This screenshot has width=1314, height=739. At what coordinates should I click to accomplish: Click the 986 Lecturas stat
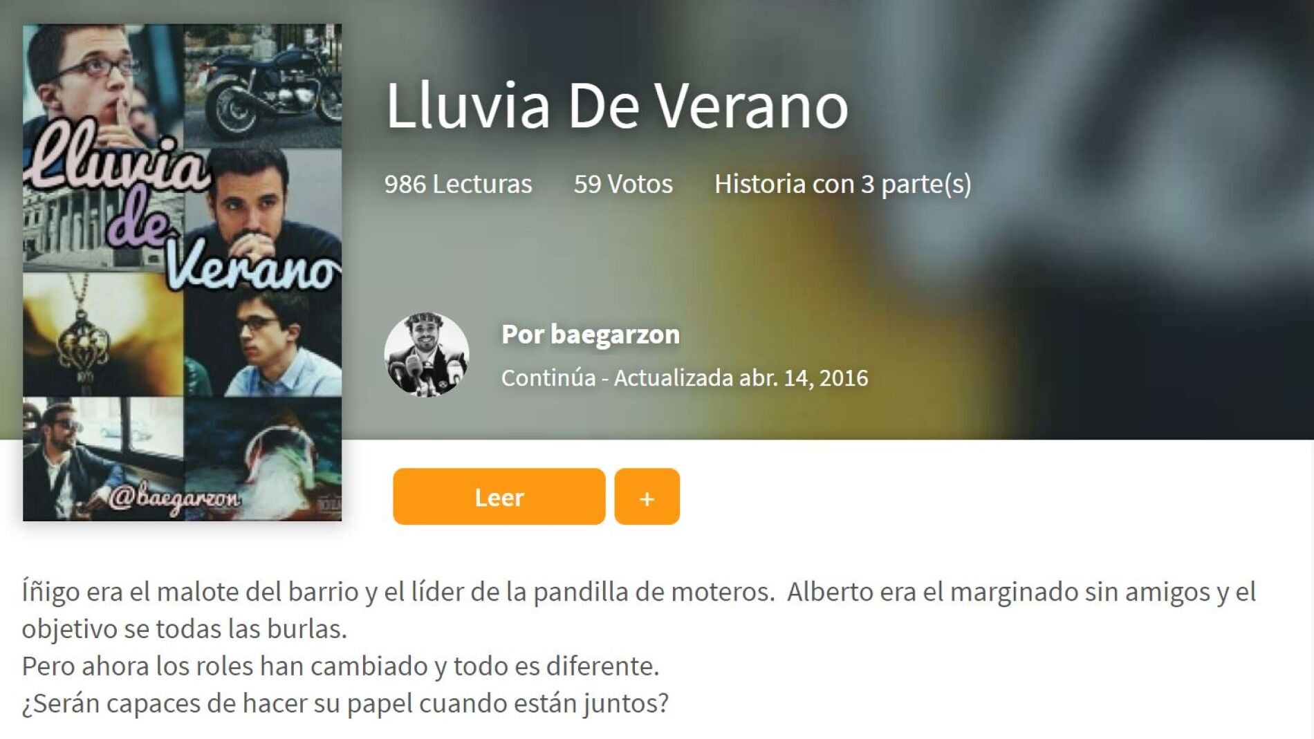point(458,184)
